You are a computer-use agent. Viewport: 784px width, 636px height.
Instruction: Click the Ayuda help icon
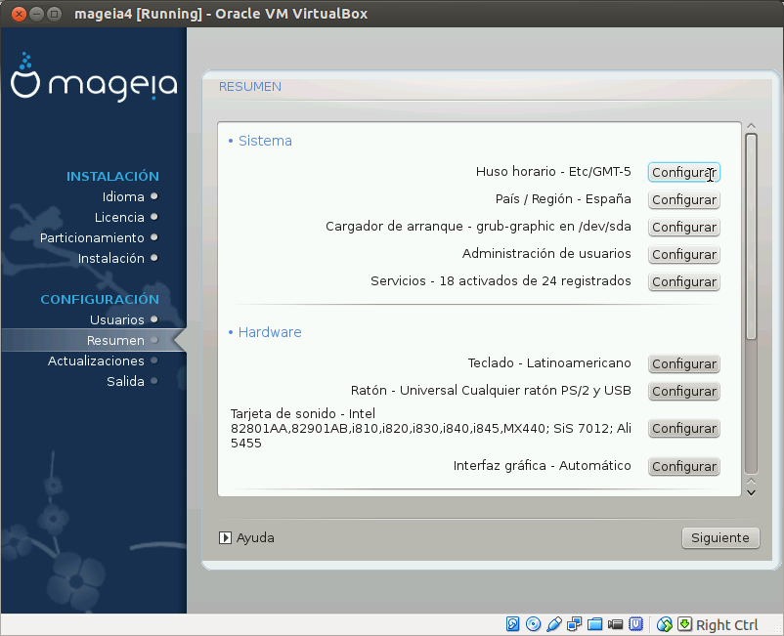(227, 537)
